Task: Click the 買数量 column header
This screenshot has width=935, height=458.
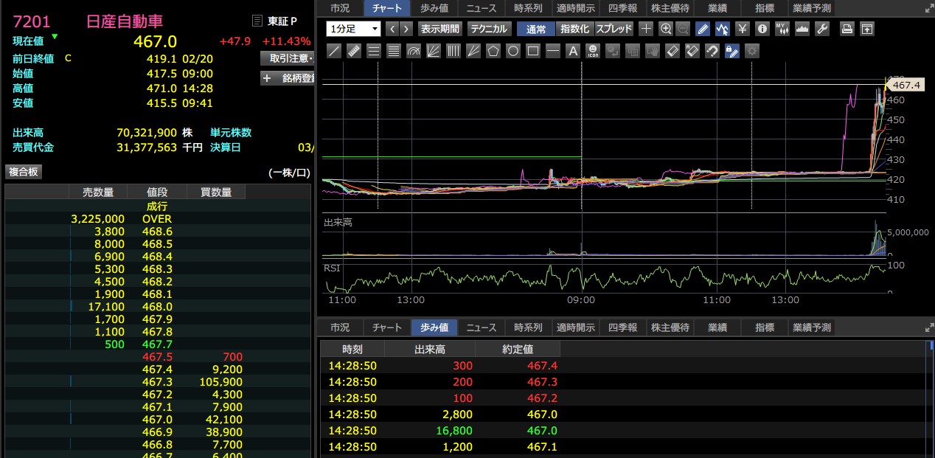Action: tap(215, 192)
